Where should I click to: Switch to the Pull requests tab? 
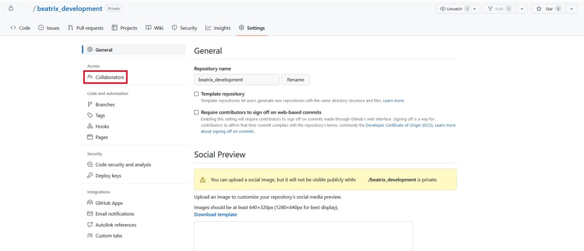(x=86, y=28)
